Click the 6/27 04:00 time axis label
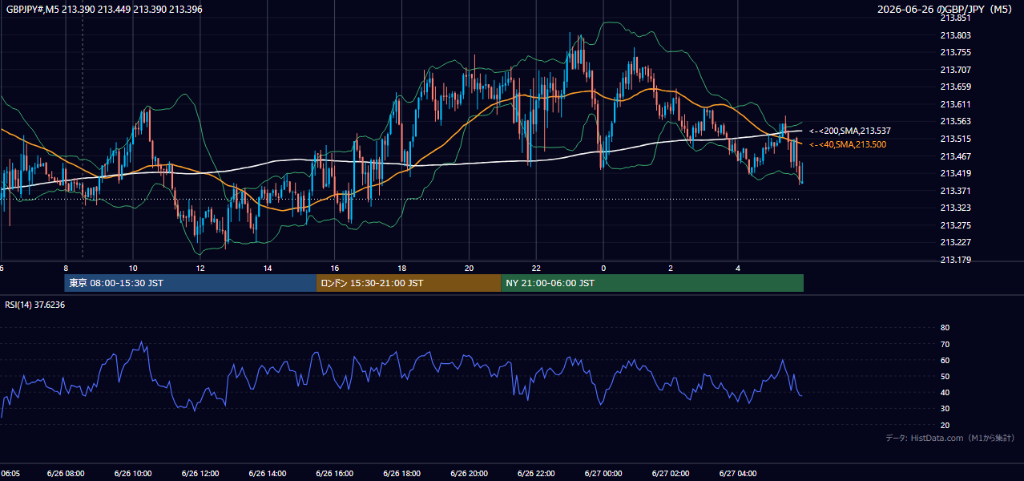This screenshot has height=481, width=1024. (739, 474)
